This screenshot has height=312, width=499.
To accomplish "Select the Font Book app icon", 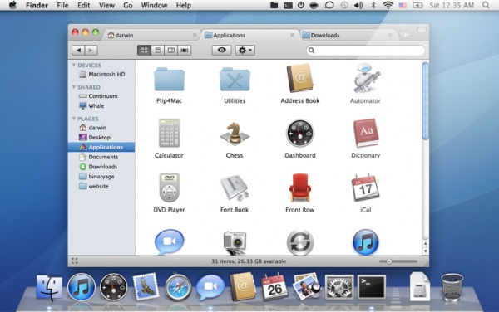I will pos(235,188).
